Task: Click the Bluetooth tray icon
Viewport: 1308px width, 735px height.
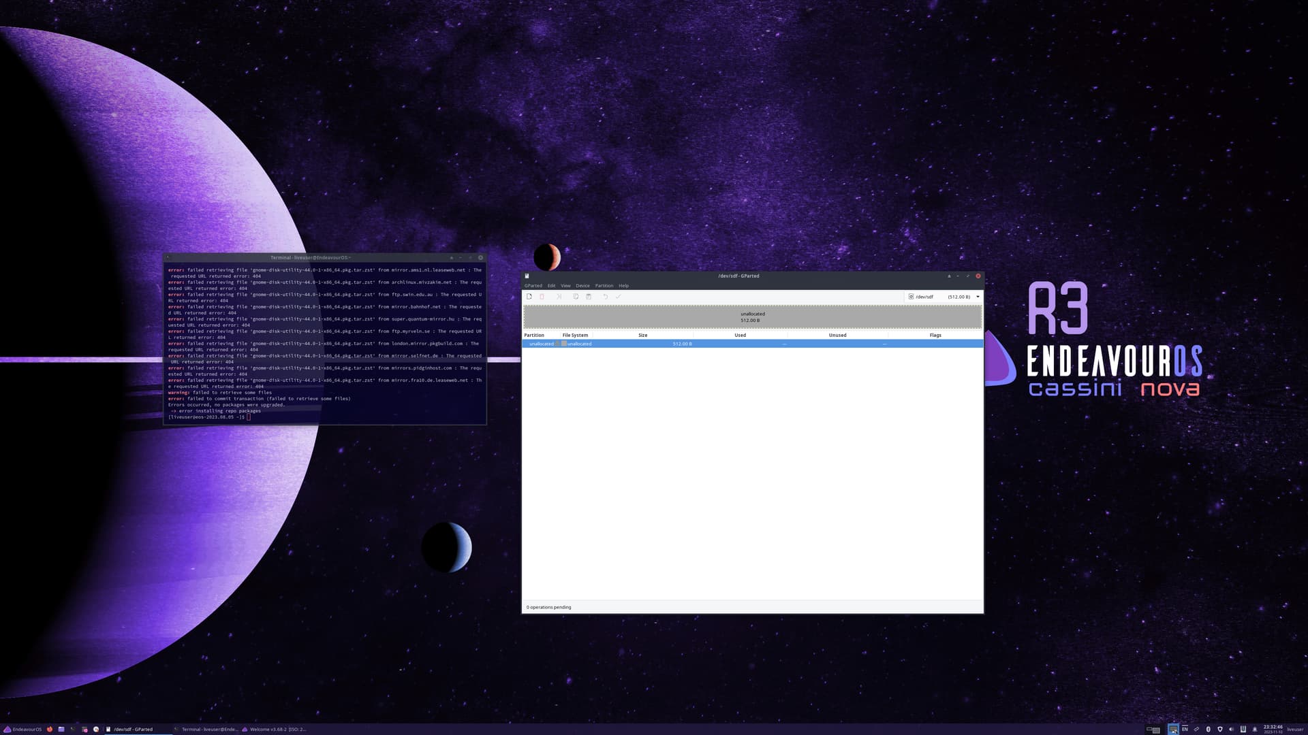Action: point(1209,730)
